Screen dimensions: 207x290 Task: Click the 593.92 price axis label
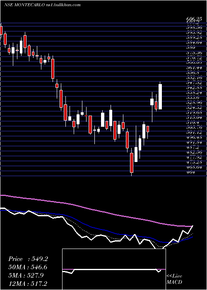[194, 33]
